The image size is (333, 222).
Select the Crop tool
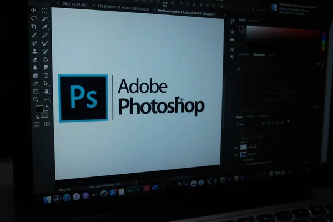tap(34, 27)
